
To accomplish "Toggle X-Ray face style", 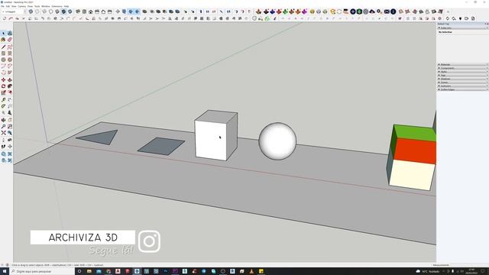I will 31,11.
